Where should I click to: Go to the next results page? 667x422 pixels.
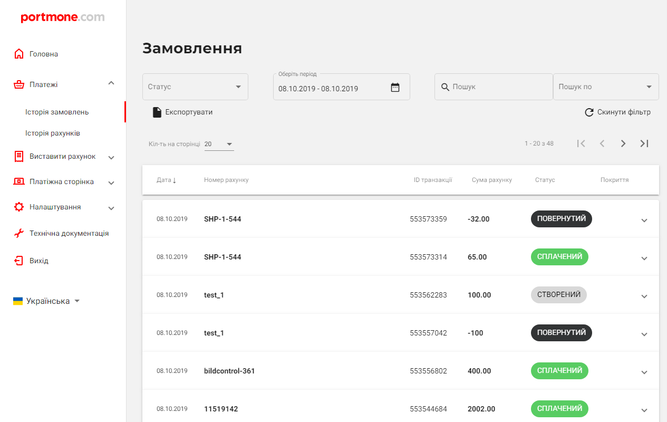623,143
